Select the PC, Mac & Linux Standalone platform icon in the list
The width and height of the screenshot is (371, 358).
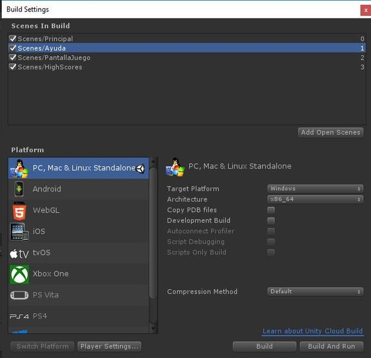[x=19, y=169]
